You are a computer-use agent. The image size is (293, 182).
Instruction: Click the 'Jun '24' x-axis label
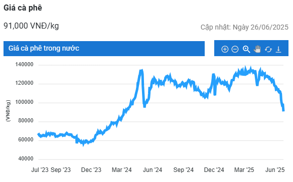(153, 170)
